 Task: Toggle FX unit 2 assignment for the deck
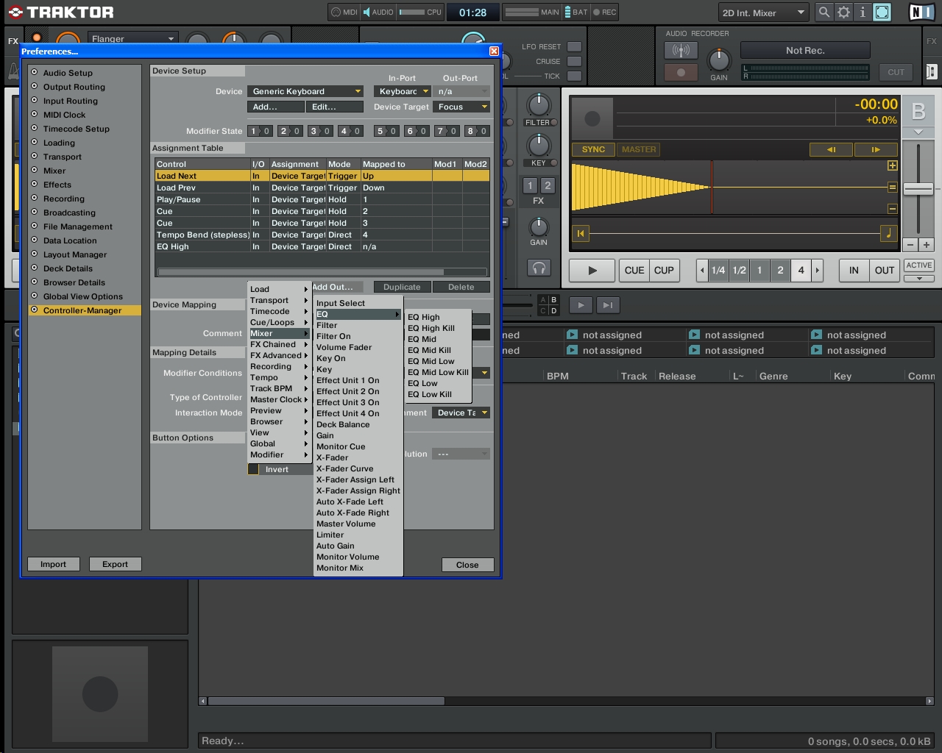coord(548,185)
